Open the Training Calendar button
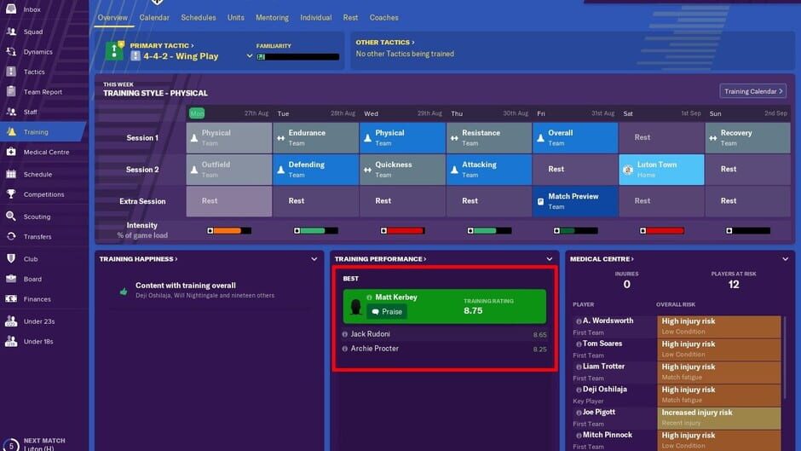The height and width of the screenshot is (451, 801). pos(752,91)
